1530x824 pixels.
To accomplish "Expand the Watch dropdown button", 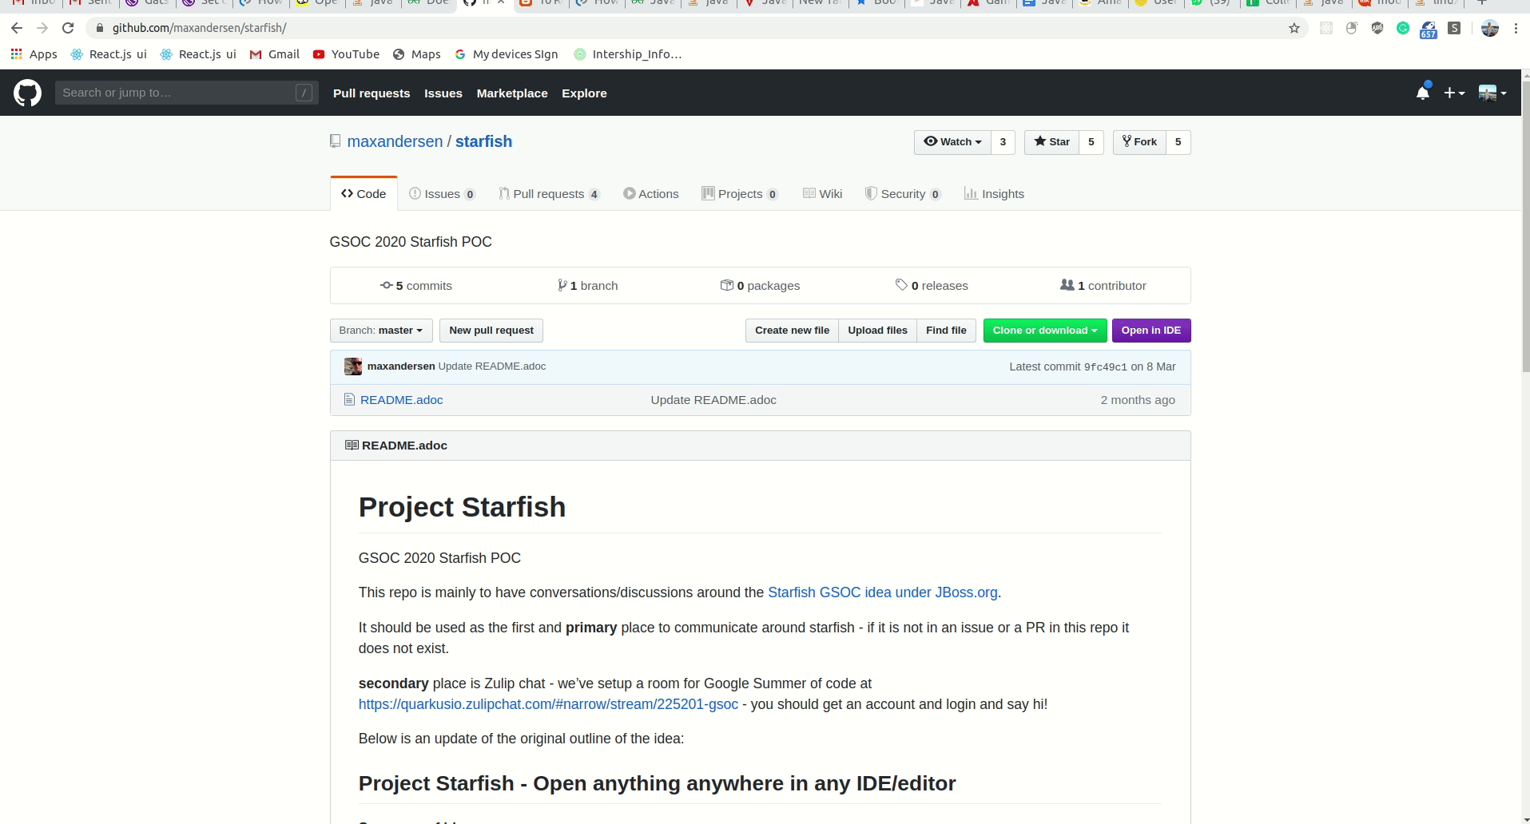I will point(952,142).
